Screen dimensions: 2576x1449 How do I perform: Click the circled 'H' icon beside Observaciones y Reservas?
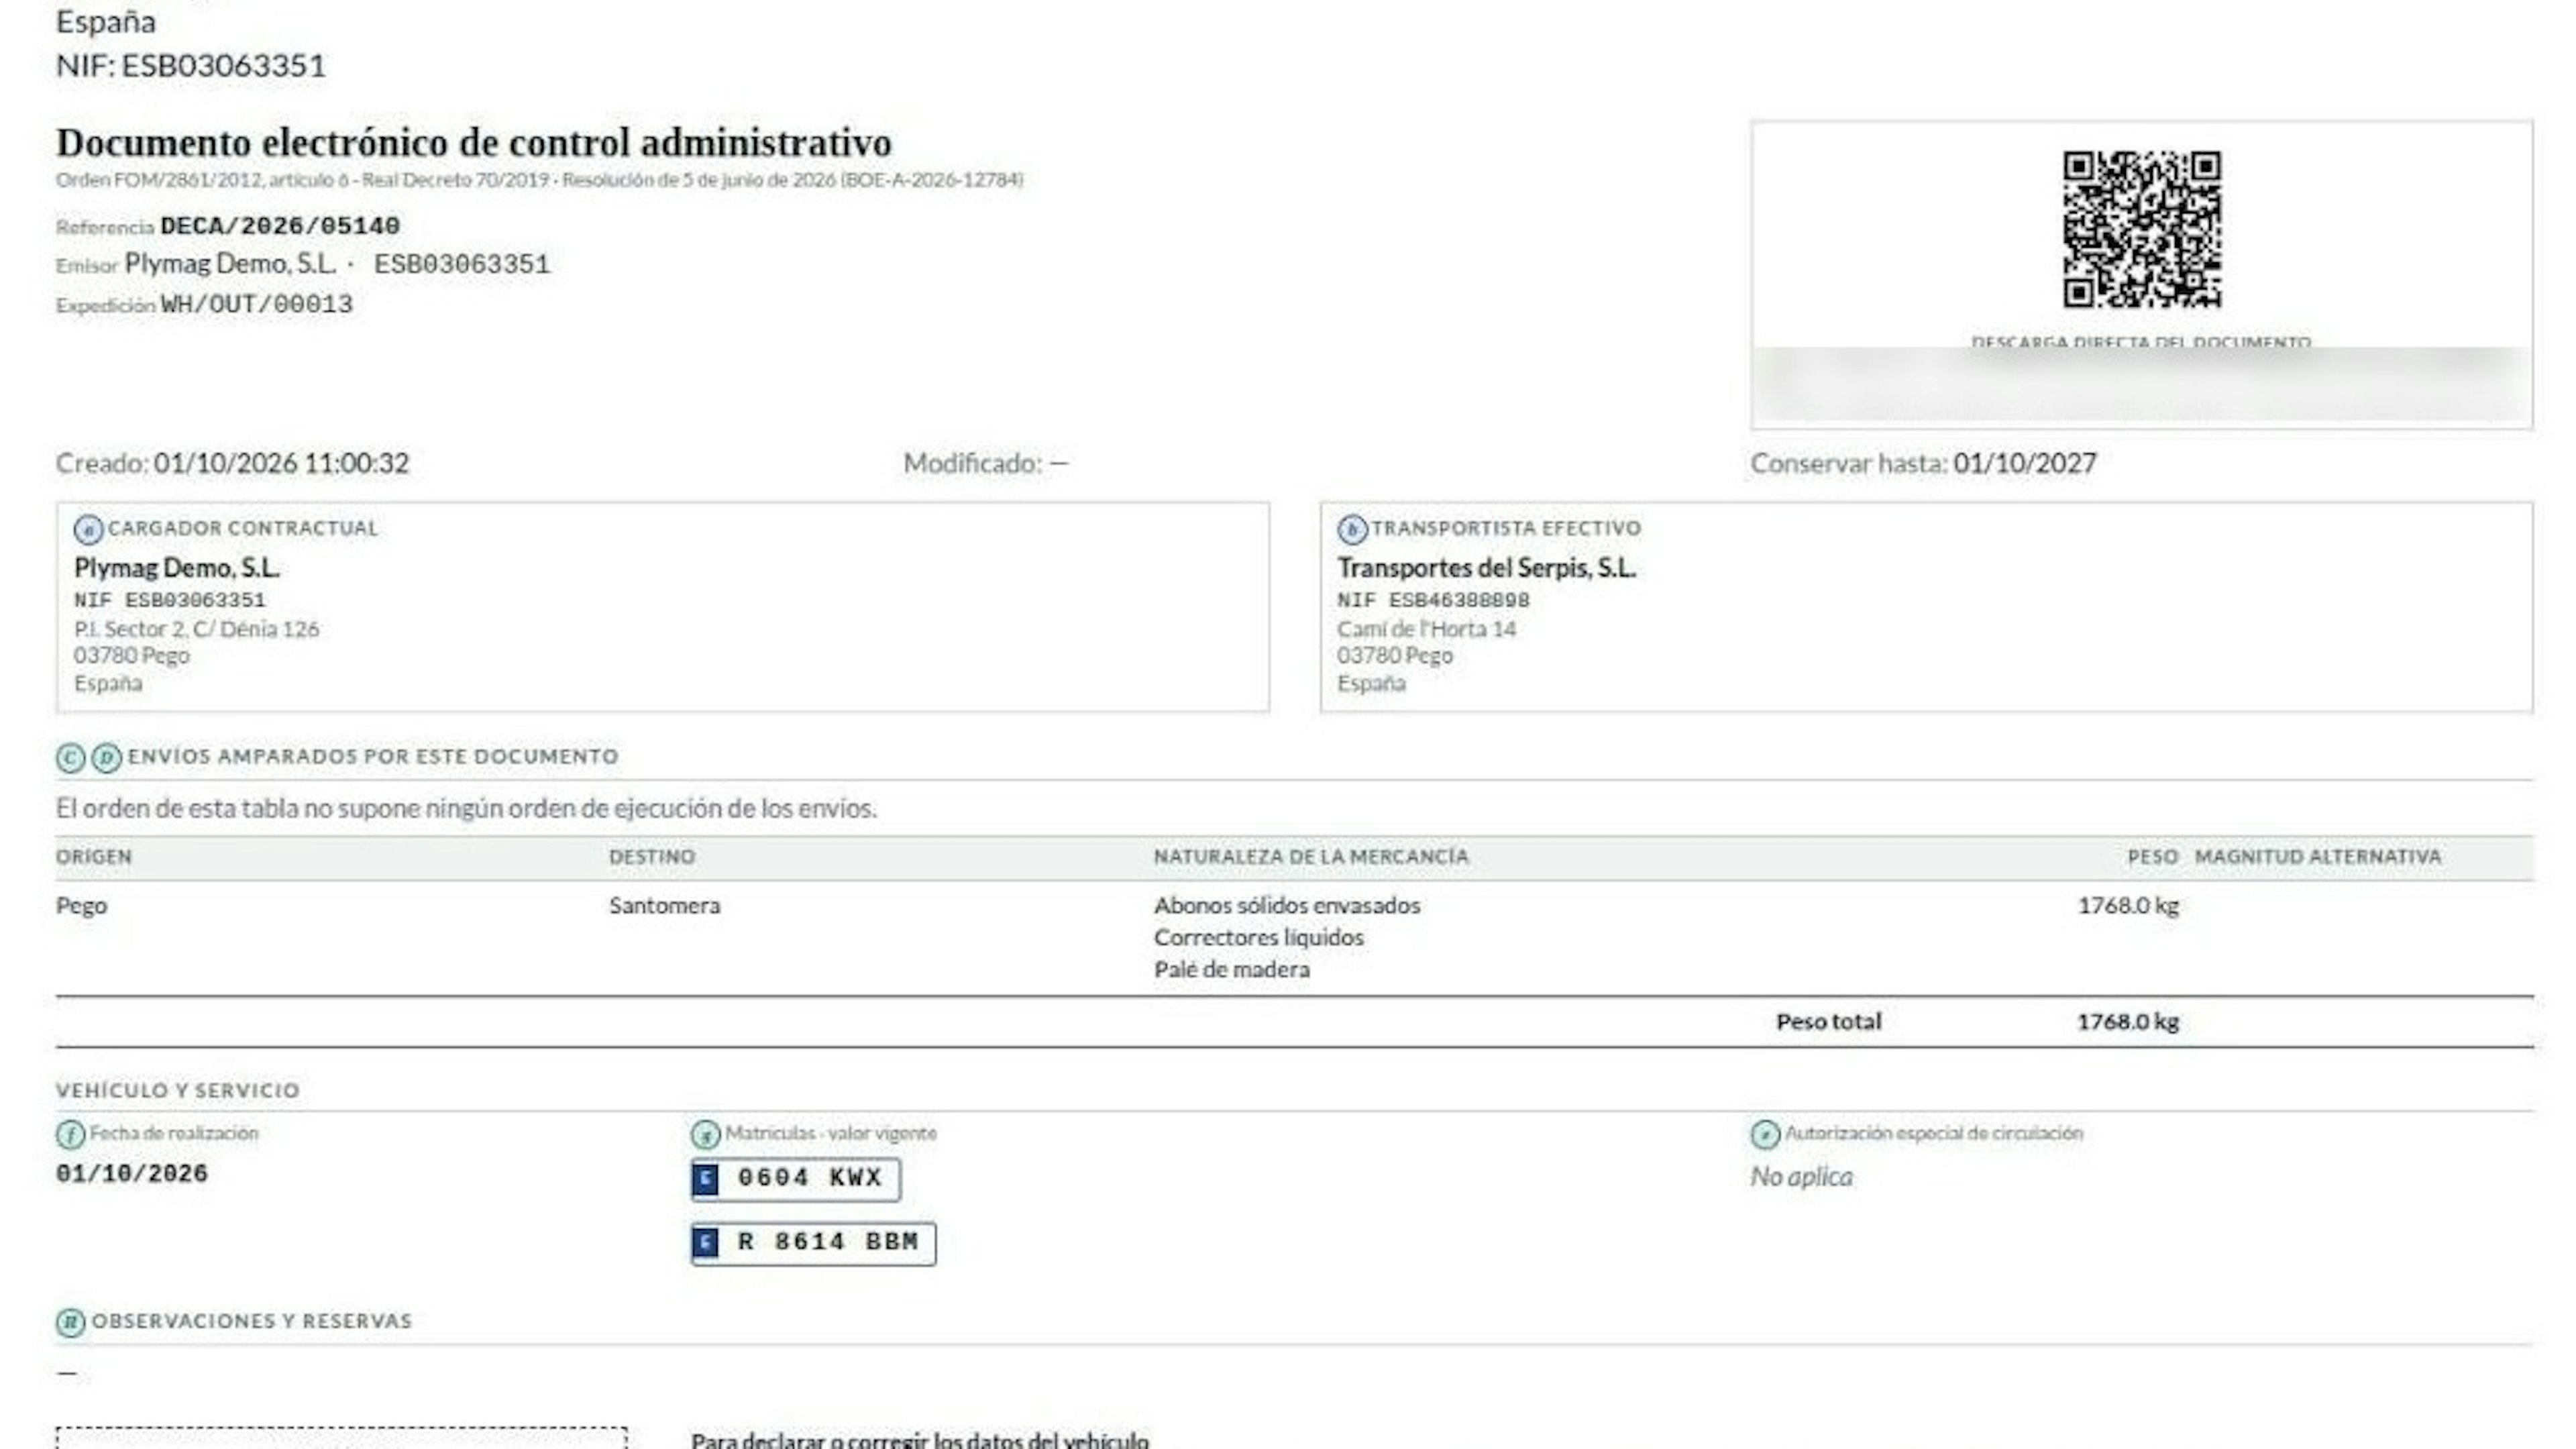(70, 1322)
